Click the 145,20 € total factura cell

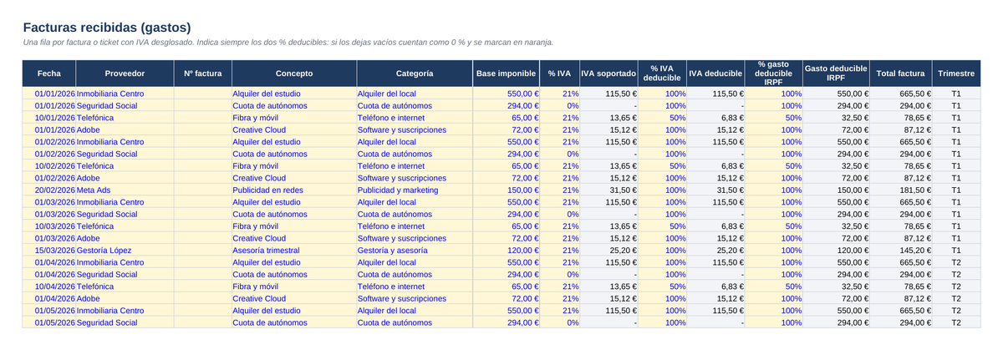[901, 250]
